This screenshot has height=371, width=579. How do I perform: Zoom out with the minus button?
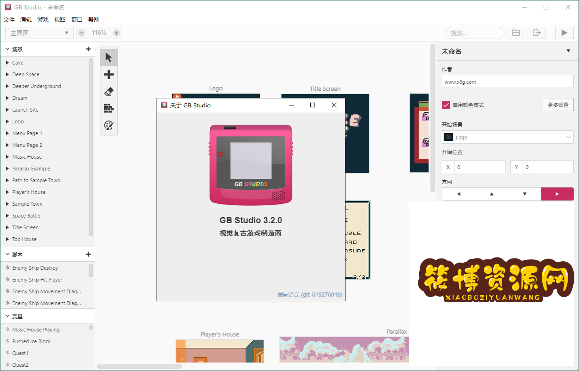[x=82, y=33]
